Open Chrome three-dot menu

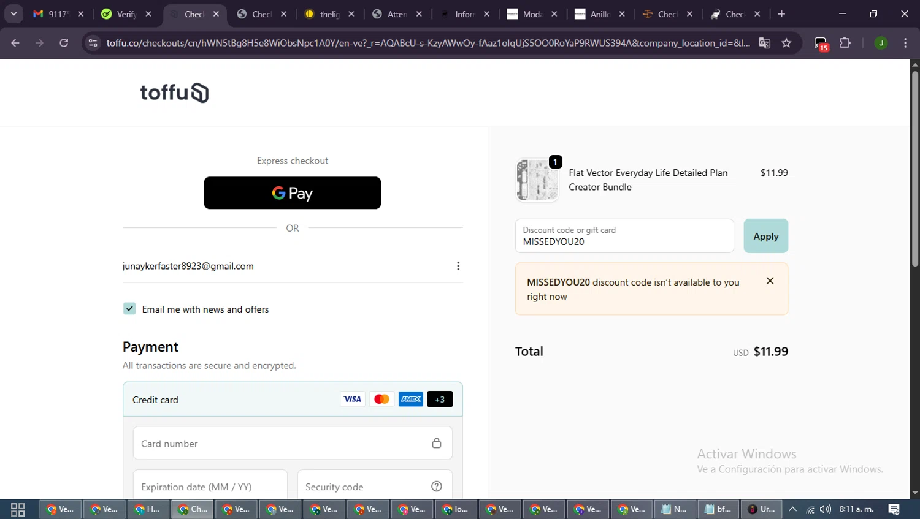[x=905, y=43]
